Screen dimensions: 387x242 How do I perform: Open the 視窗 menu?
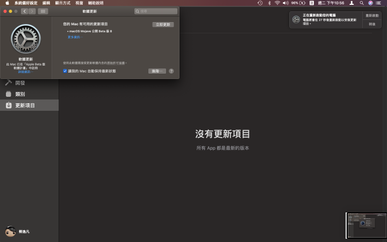(79, 3)
